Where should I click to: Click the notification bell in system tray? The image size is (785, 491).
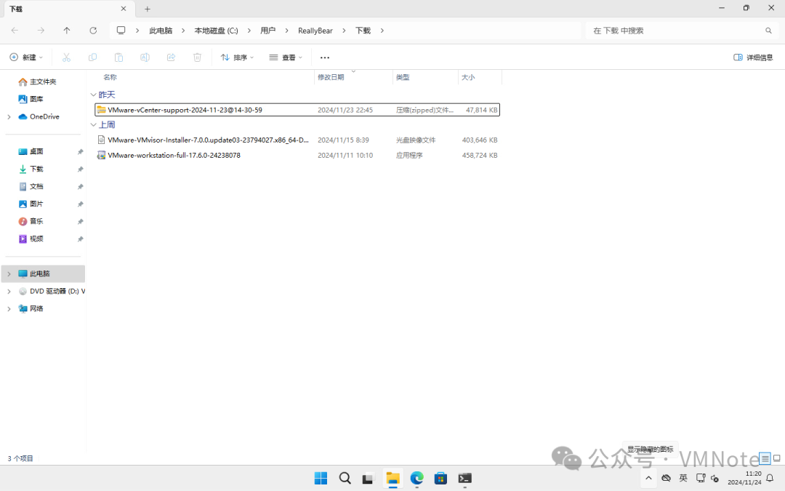pyautogui.click(x=770, y=478)
